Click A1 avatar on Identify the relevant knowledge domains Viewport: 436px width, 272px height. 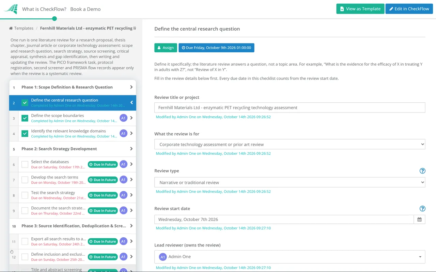pos(123,134)
